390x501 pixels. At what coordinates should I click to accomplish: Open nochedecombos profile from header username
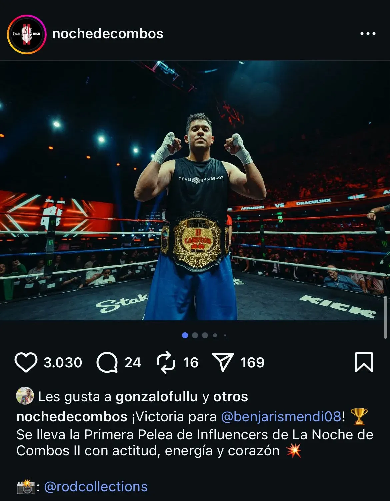[108, 34]
